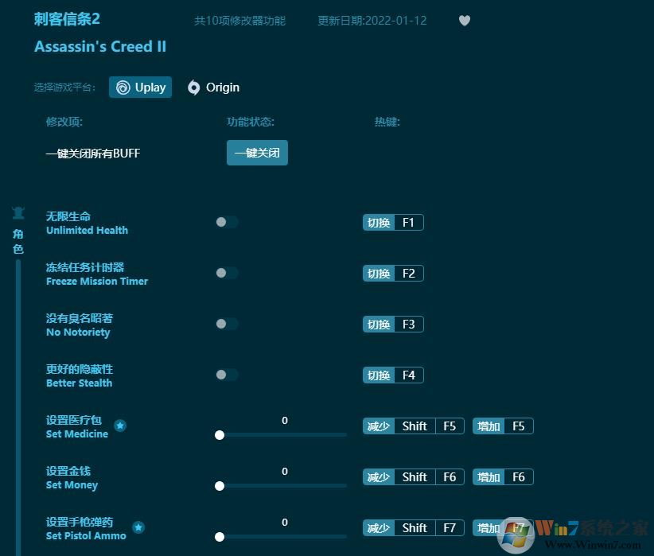Screen dimensions: 654x556
Task: Click the Set Medicine value field showing 0
Action: click(284, 420)
